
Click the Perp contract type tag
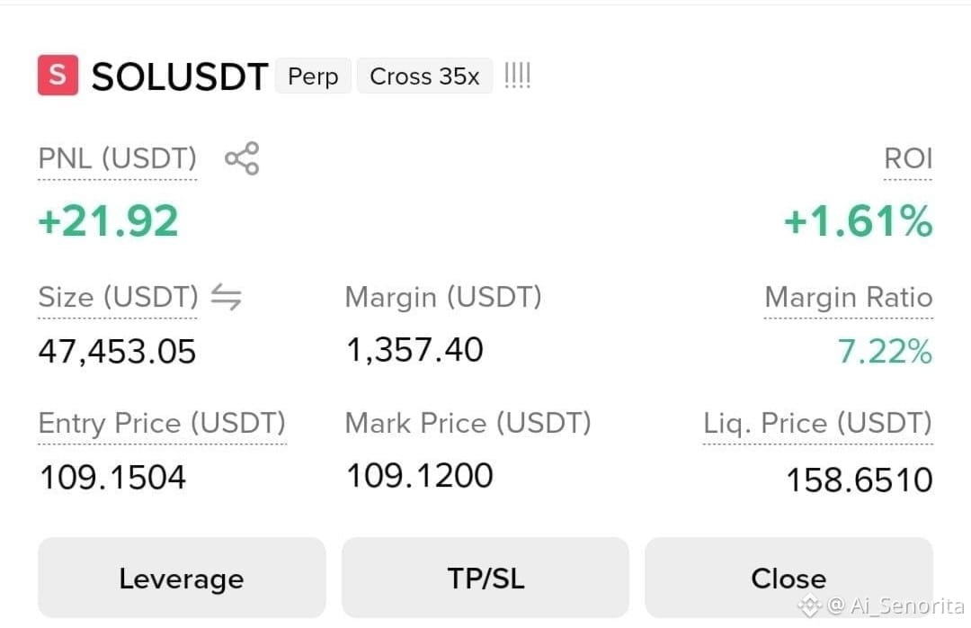pyautogui.click(x=314, y=76)
